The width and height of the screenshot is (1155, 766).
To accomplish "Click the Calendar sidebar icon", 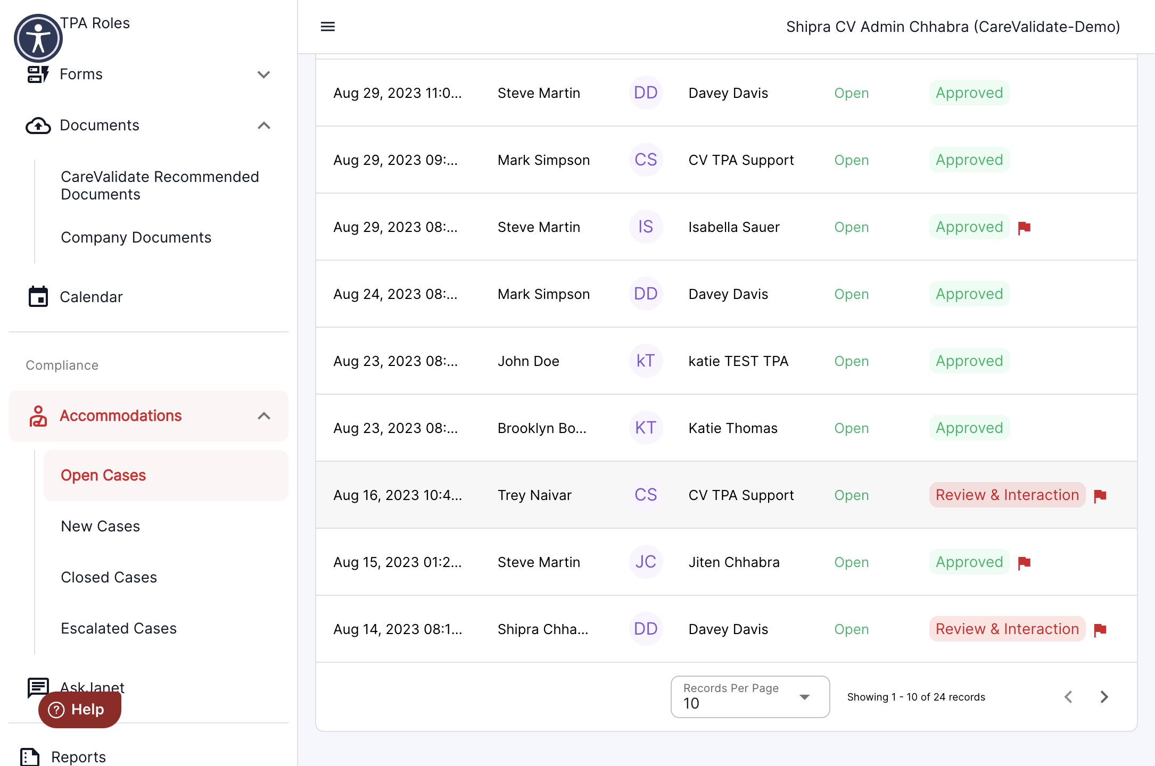I will (x=38, y=297).
